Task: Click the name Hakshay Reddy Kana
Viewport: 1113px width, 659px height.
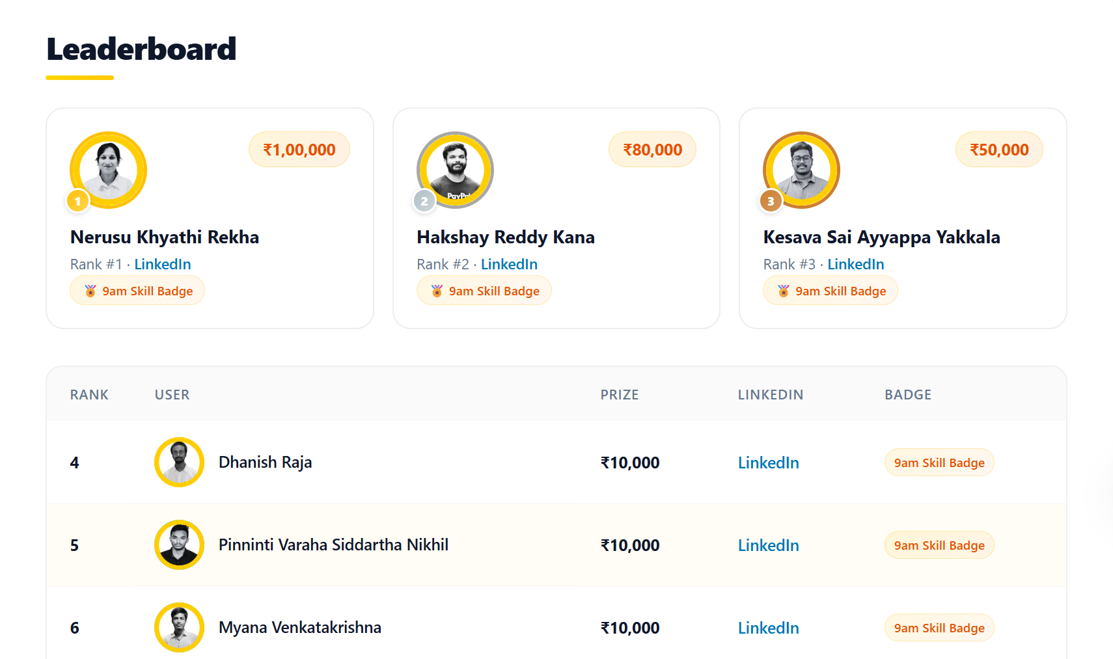Action: click(x=506, y=237)
